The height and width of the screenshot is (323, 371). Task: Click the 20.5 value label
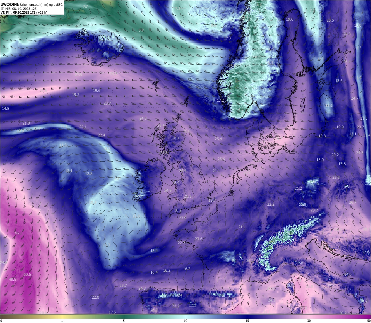(x=330, y=20)
